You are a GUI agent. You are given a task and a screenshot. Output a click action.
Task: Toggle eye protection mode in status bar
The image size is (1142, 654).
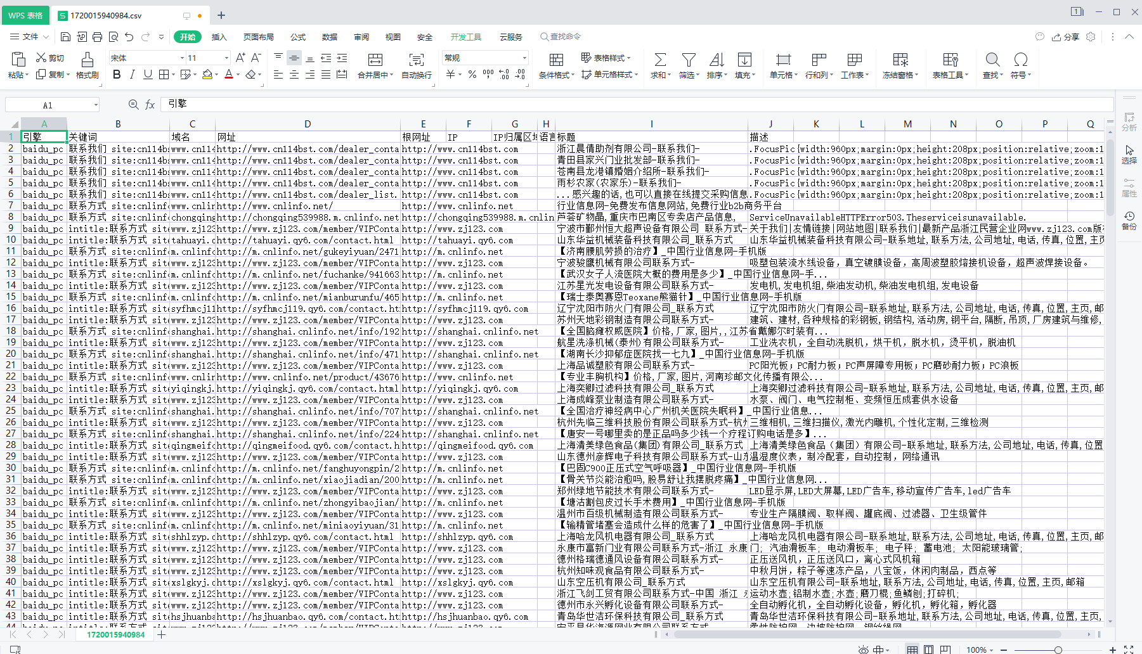[863, 650]
